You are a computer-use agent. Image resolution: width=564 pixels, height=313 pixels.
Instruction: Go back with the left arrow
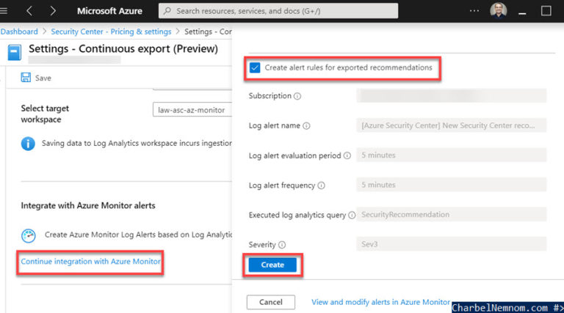tap(29, 11)
